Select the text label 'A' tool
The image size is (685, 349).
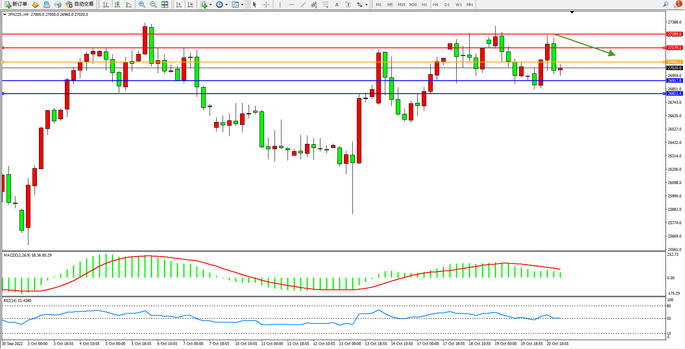[337, 4]
